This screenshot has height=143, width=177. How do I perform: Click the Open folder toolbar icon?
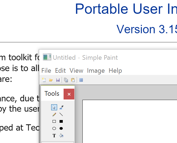[x=51, y=80]
